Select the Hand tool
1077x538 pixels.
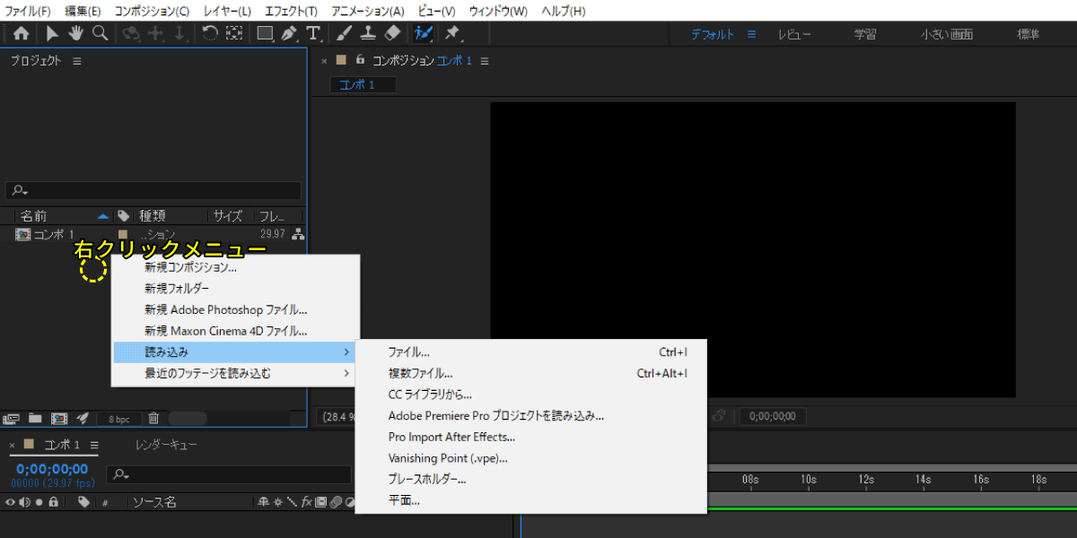click(75, 33)
